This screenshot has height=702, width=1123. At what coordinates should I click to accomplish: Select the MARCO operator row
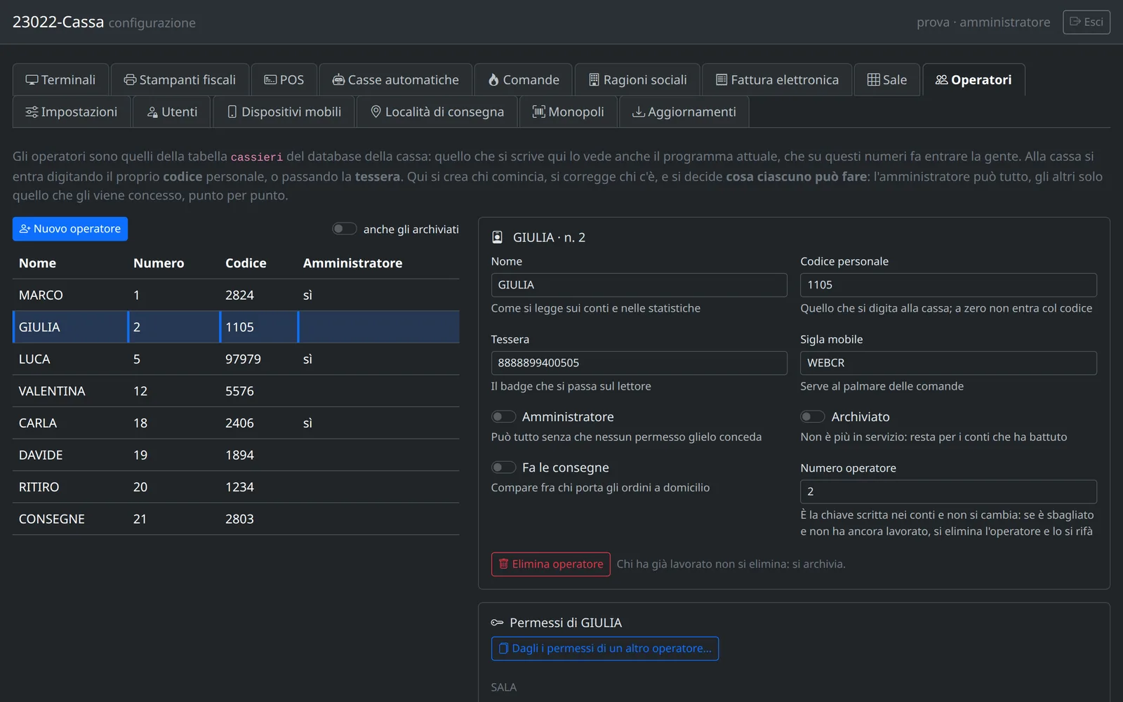[x=236, y=296]
